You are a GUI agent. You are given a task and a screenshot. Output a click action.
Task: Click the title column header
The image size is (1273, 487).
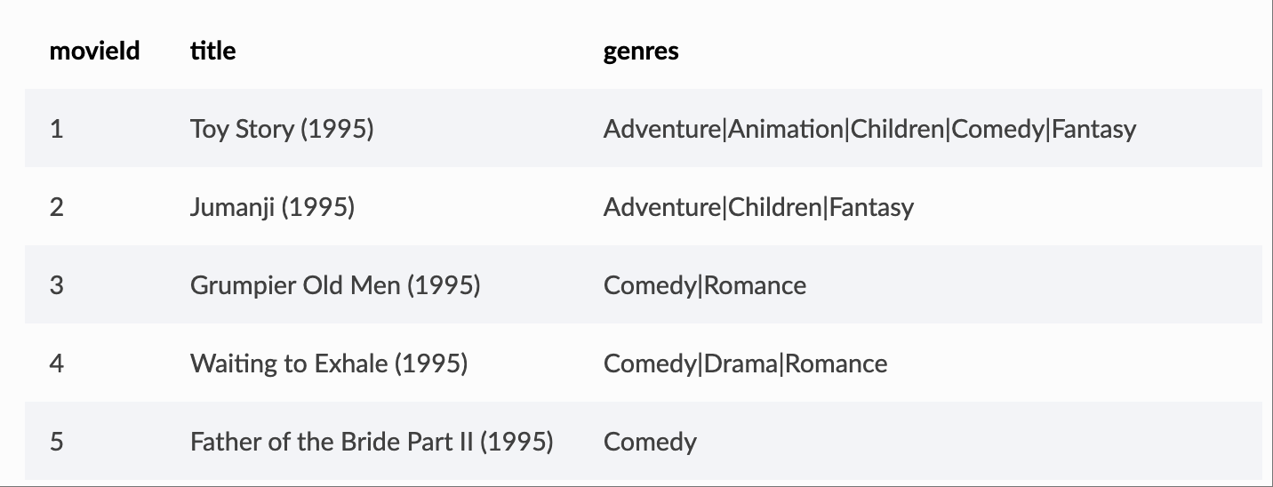[212, 51]
